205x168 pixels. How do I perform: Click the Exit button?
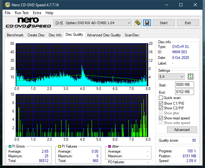pyautogui.click(x=188, y=23)
